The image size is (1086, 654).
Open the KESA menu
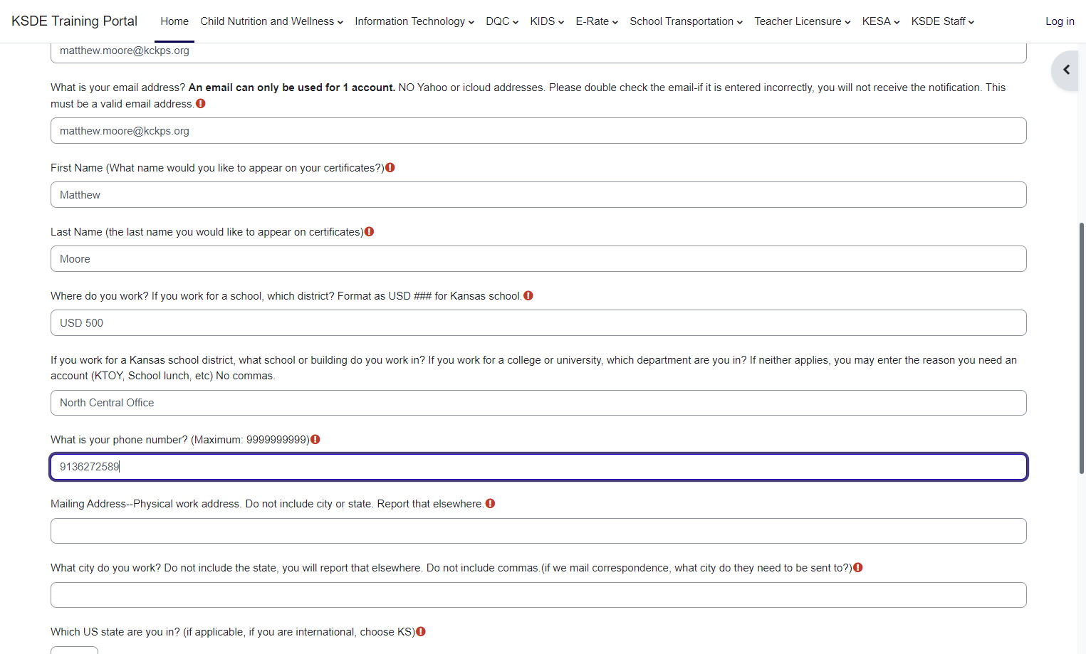tap(881, 21)
